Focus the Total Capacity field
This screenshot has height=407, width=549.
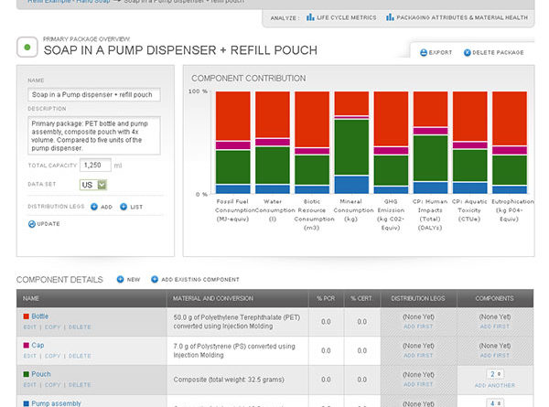(95, 165)
